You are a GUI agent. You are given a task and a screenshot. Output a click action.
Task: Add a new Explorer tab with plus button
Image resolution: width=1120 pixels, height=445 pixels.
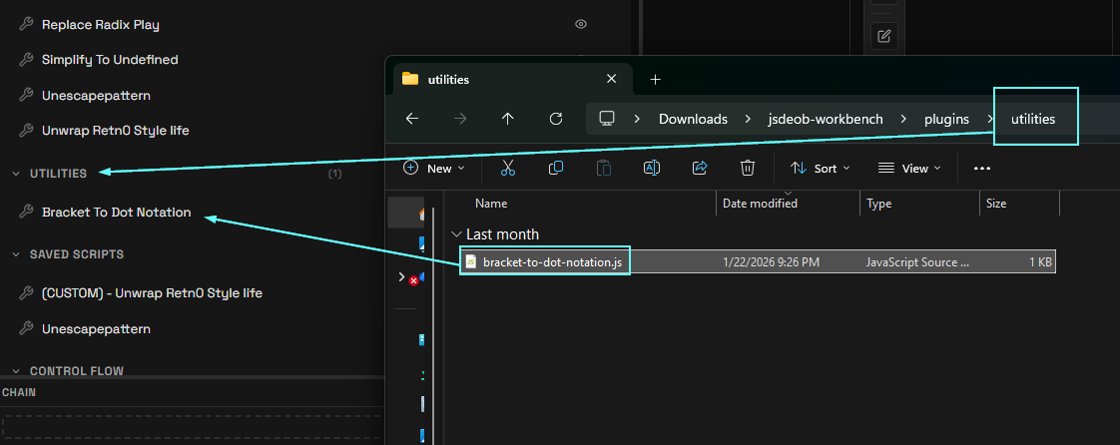pos(655,79)
